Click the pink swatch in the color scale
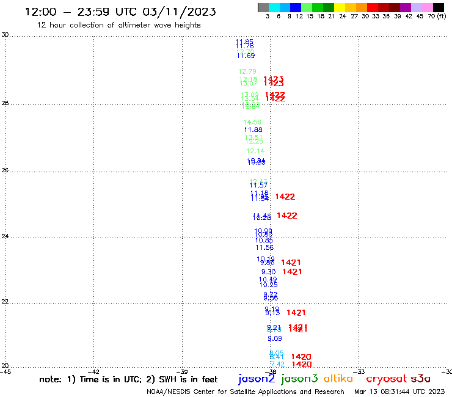 click(427, 7)
